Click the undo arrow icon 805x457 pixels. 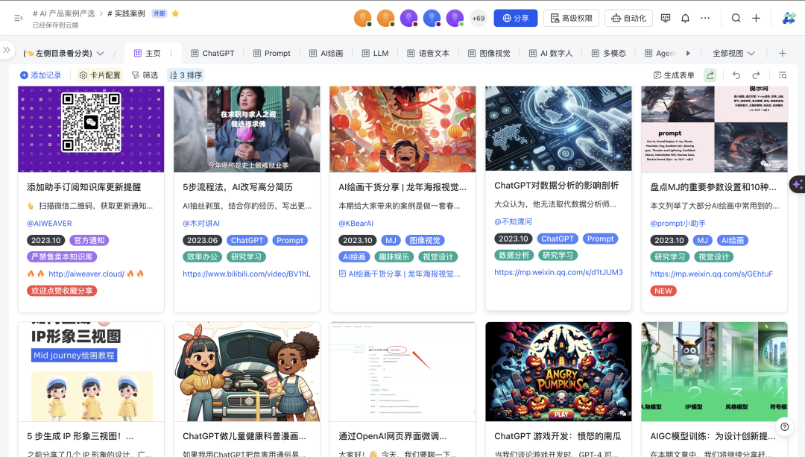[x=736, y=75]
